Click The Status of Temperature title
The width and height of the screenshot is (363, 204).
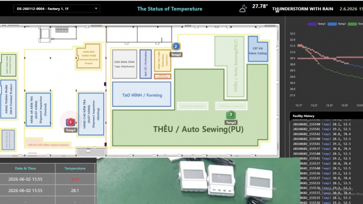[x=170, y=9]
